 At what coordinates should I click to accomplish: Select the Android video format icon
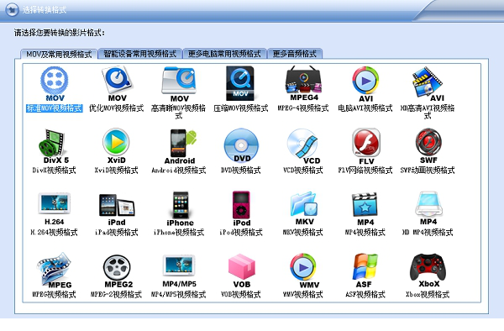[x=180, y=146]
